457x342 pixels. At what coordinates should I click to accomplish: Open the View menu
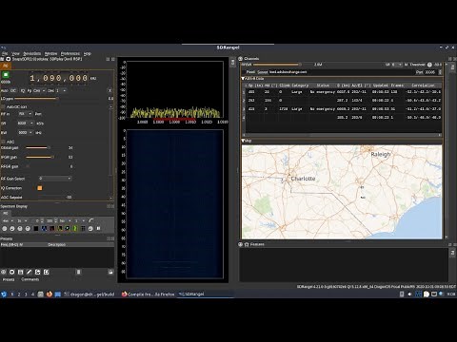15,53
